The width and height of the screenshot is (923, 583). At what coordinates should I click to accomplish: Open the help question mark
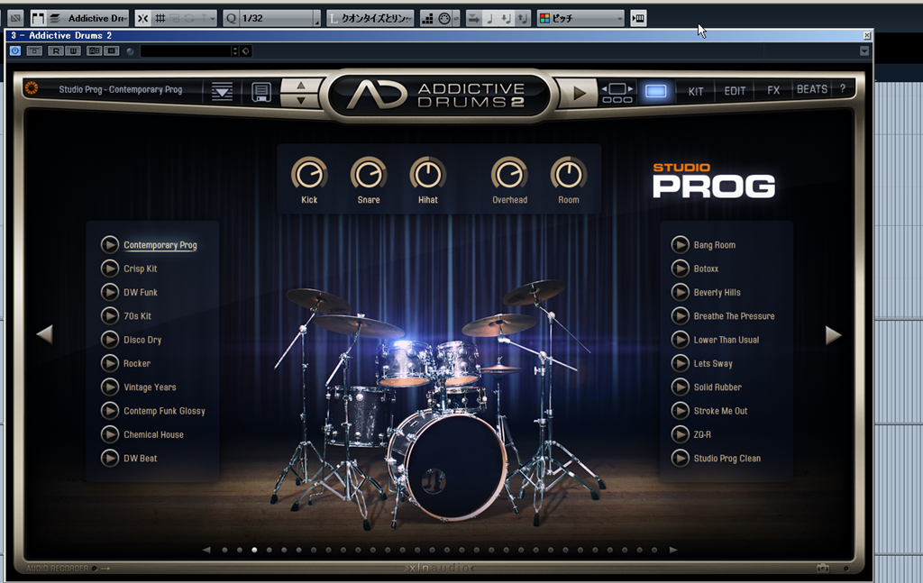[x=843, y=88]
